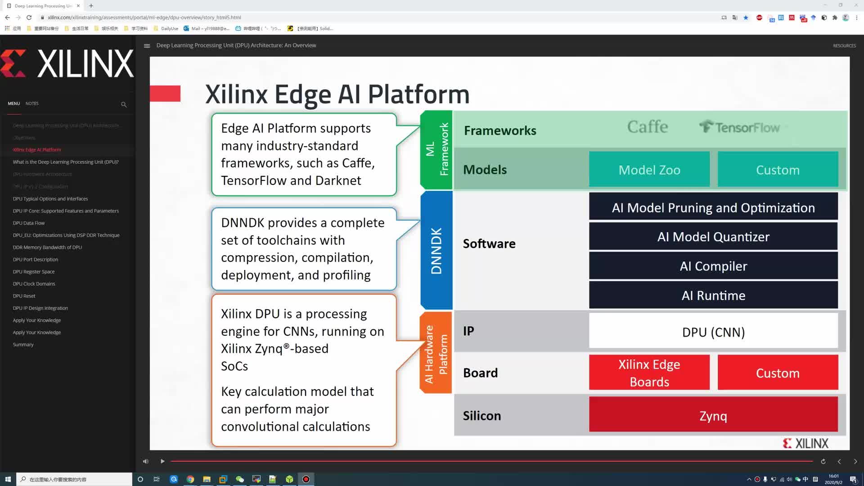Toggle the sidebar hamburger menu icon

click(147, 45)
